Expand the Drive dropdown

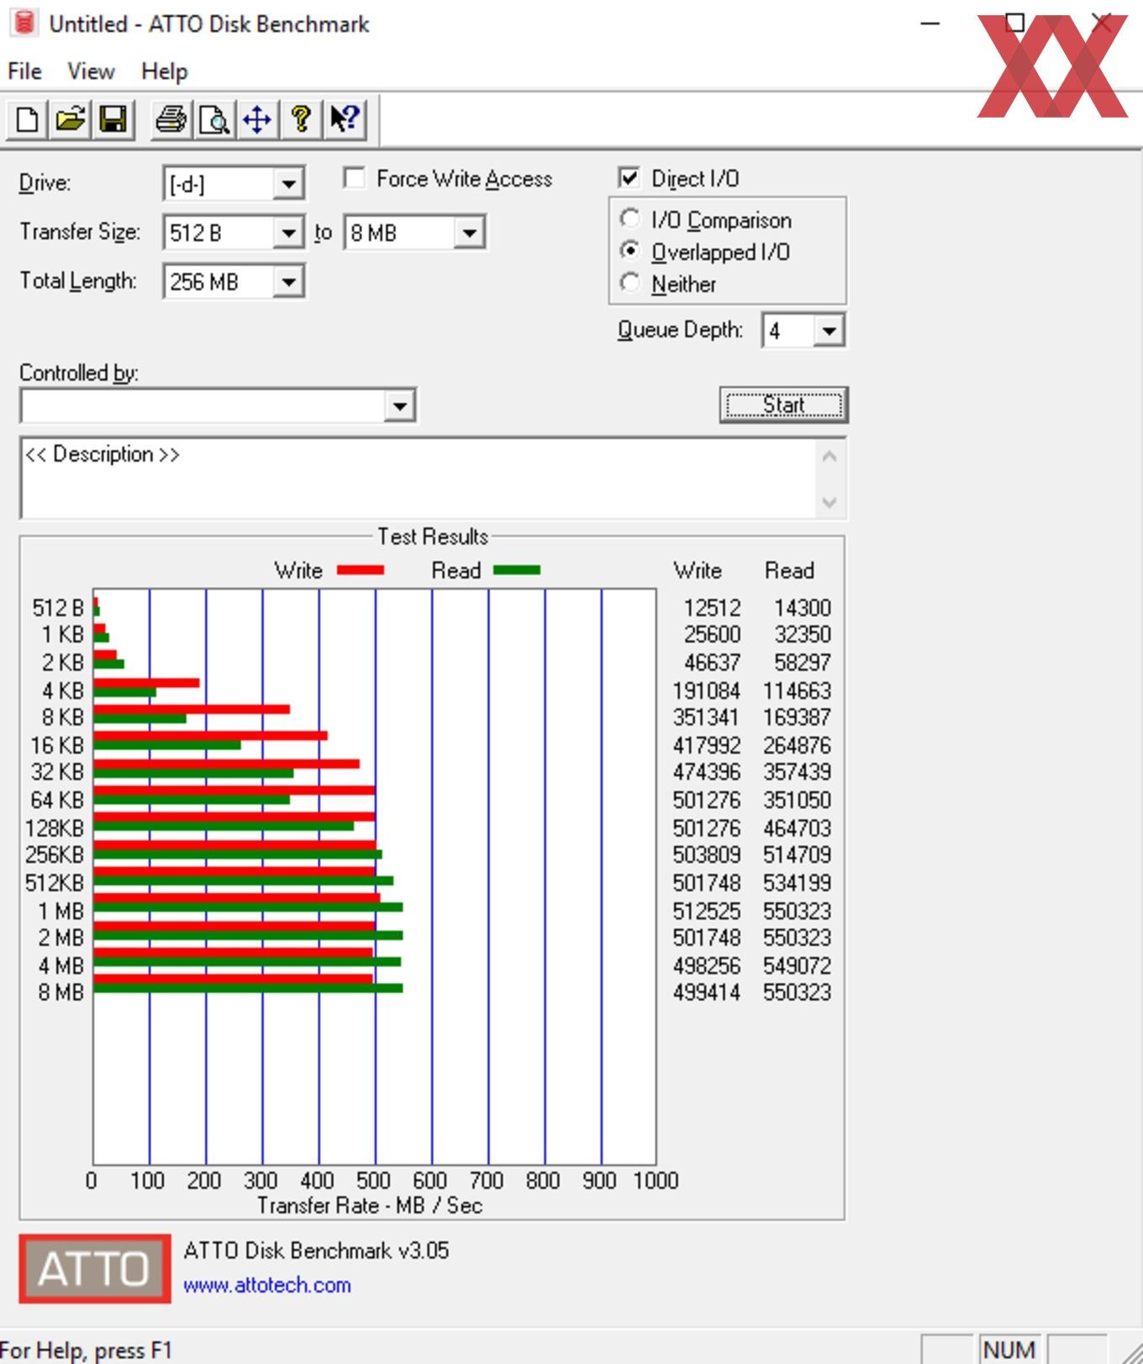(x=288, y=183)
